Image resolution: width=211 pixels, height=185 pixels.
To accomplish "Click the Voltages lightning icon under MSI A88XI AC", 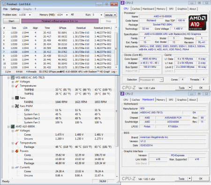I will click(x=17, y=81).
